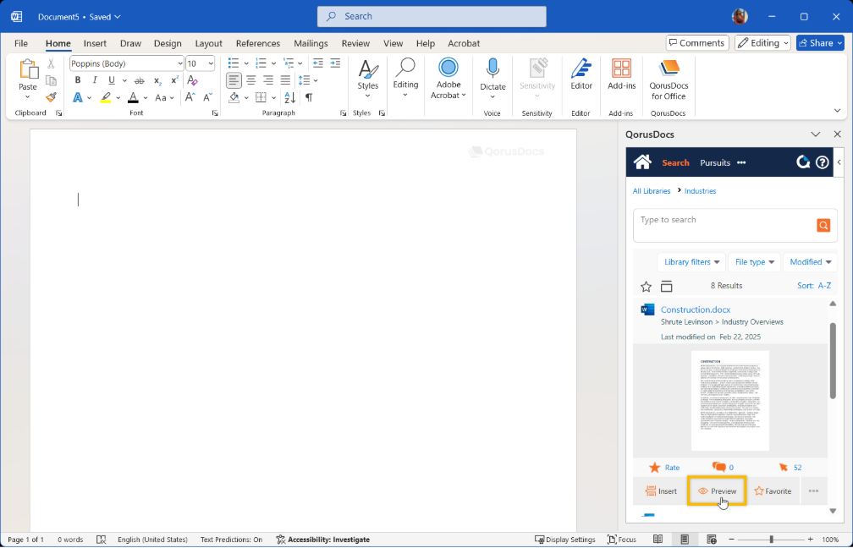Screen dimensions: 853x548
Task: Start Dictate with the microphone icon
Action: click(x=493, y=70)
